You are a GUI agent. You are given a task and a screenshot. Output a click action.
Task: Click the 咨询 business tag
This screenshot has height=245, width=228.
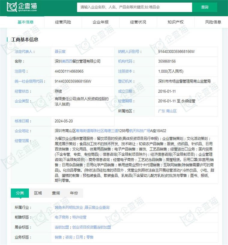point(69,237)
